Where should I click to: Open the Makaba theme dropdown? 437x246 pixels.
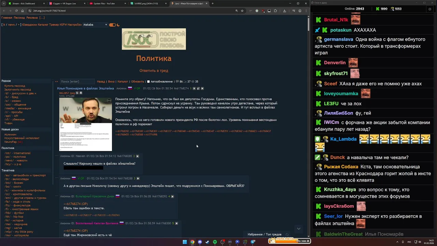(95, 25)
